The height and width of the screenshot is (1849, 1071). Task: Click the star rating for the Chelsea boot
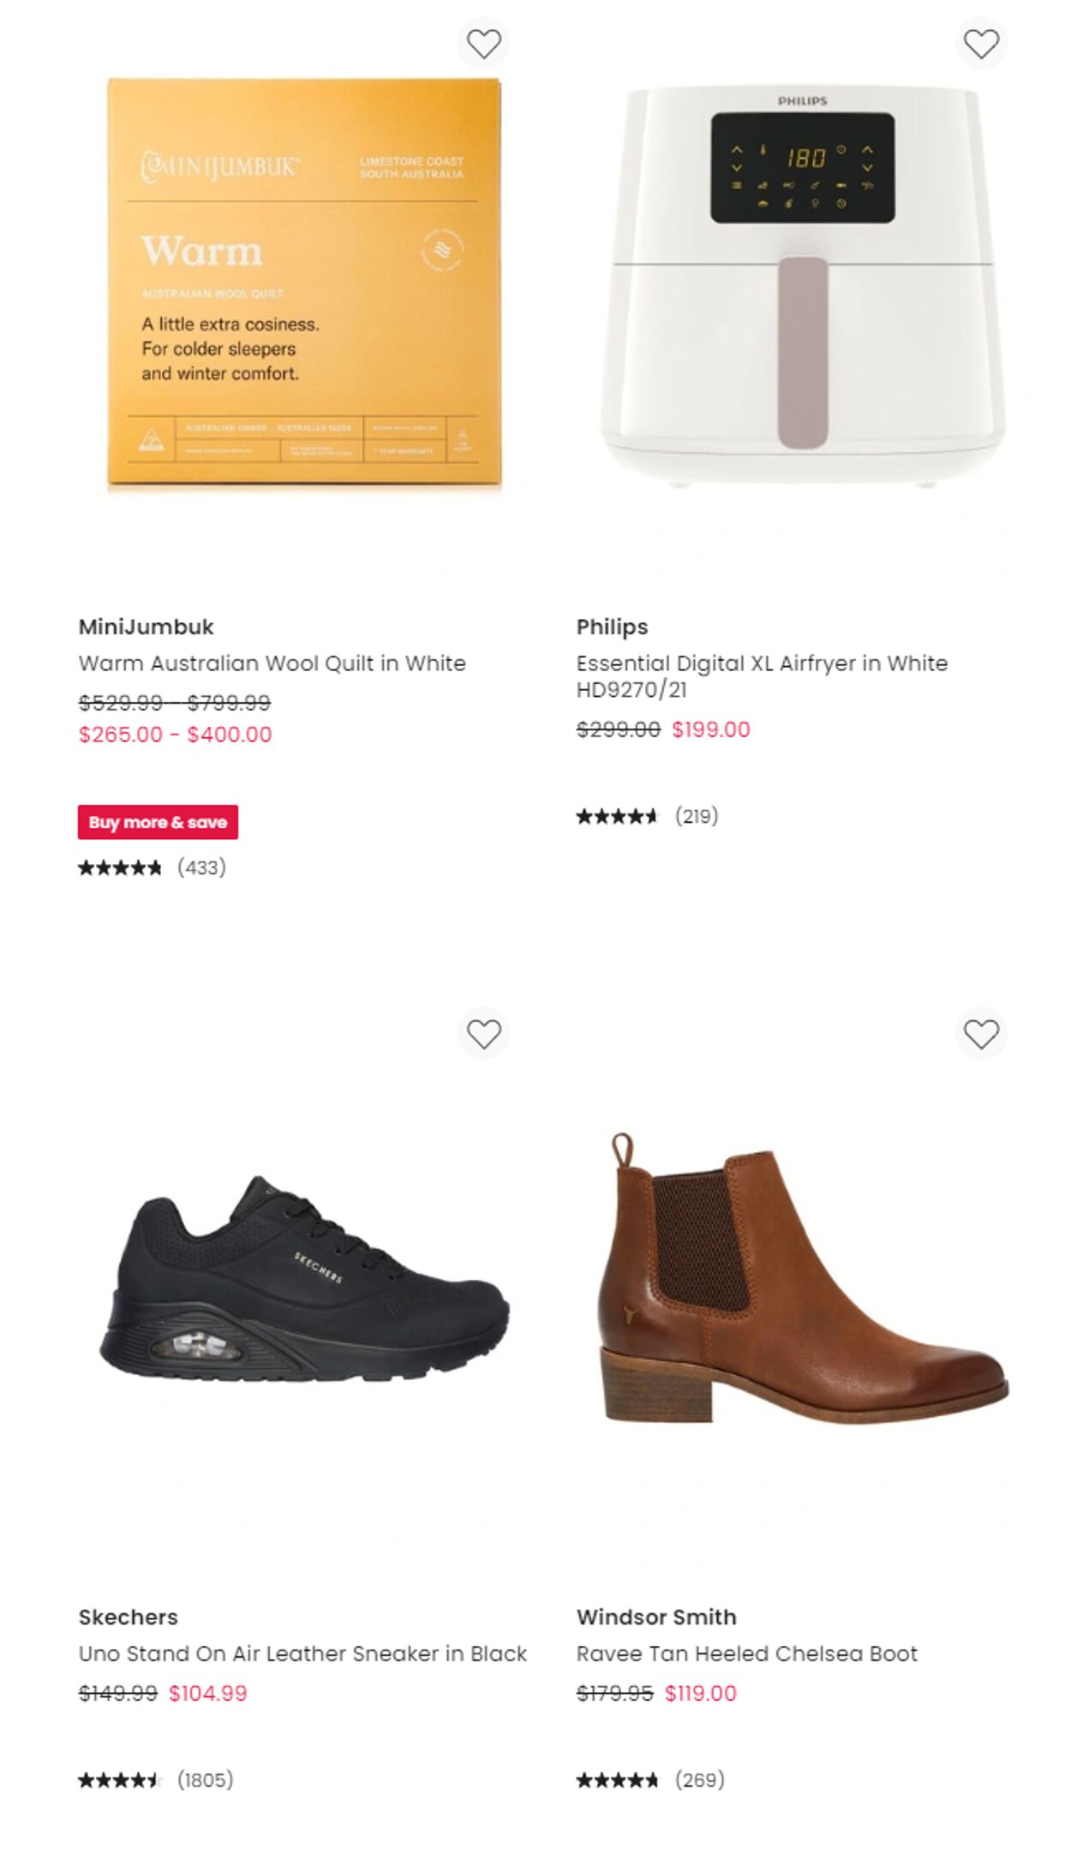point(618,1779)
